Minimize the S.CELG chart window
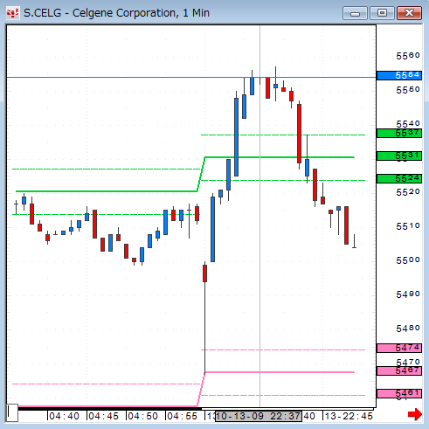 pos(355,13)
